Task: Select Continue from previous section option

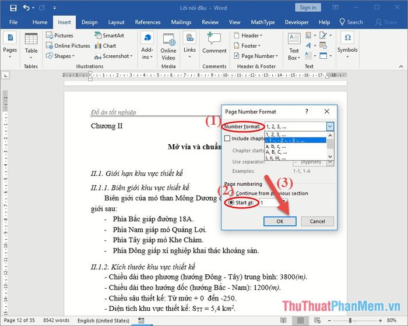Action: (x=231, y=193)
